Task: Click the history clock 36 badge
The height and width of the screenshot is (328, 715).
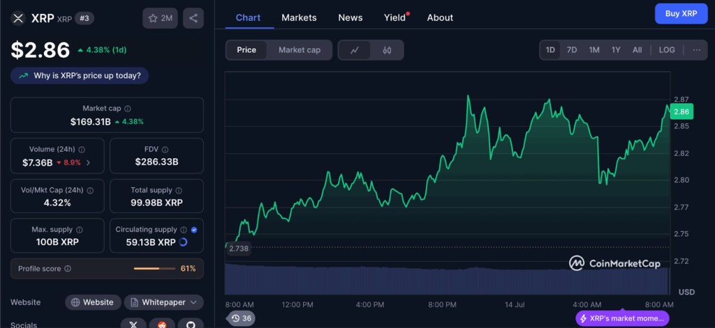Action: (241, 318)
